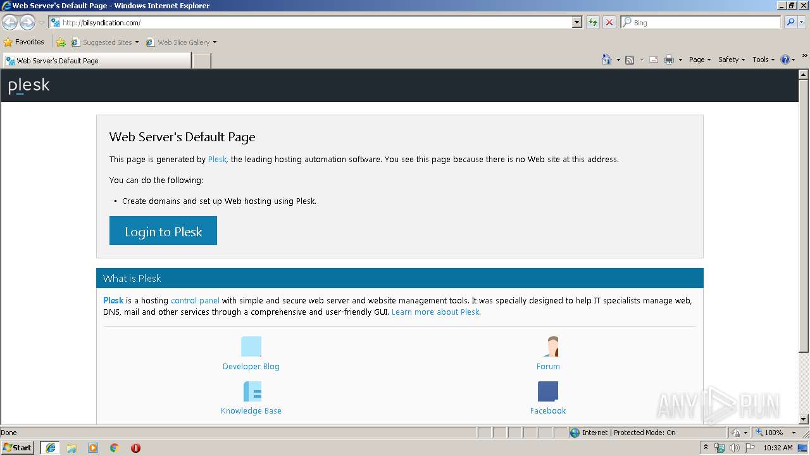Click the Developer Blog icon
The height and width of the screenshot is (456, 810).
pyautogui.click(x=251, y=346)
